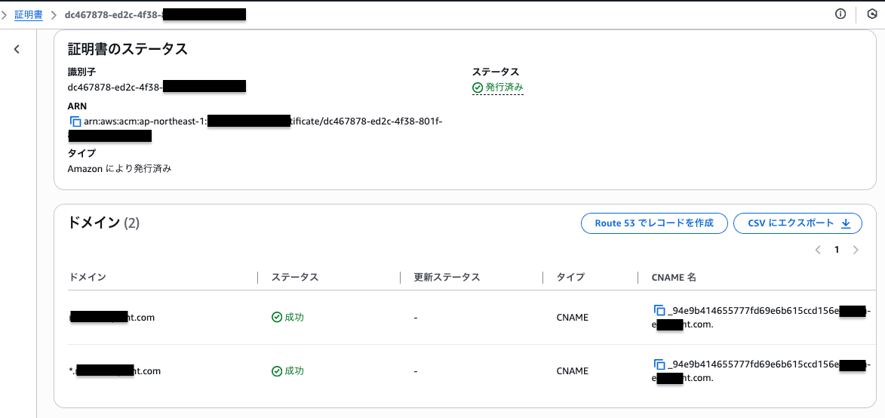Export domains with CSV にエクスポート button
Image resolution: width=885 pixels, height=418 pixels.
coord(797,223)
